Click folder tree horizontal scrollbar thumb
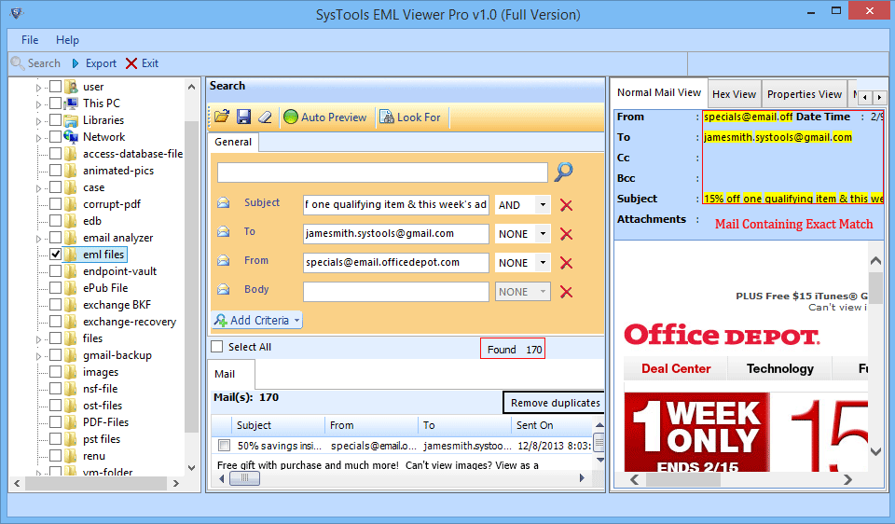The width and height of the screenshot is (895, 524). pyautogui.click(x=95, y=484)
